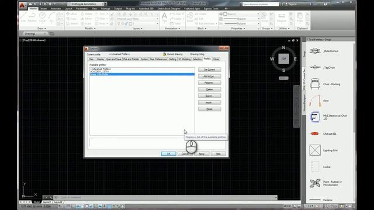The image size is (374, 210).
Task: Insert the Locker block from tool palette
Action: pos(320,167)
